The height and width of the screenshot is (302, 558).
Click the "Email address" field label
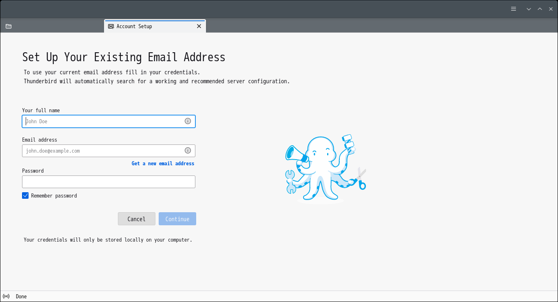coord(40,140)
